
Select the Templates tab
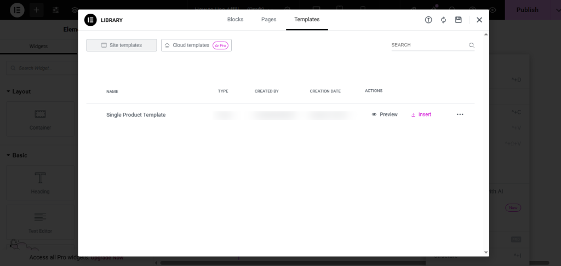click(307, 20)
